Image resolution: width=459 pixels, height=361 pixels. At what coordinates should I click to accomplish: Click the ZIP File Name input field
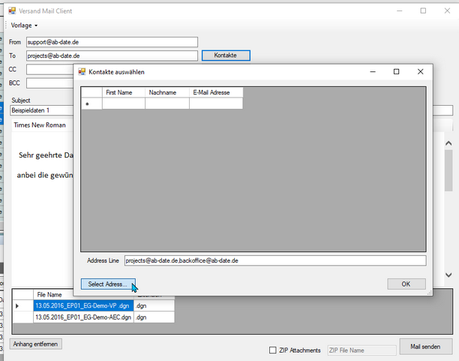[x=361, y=350]
